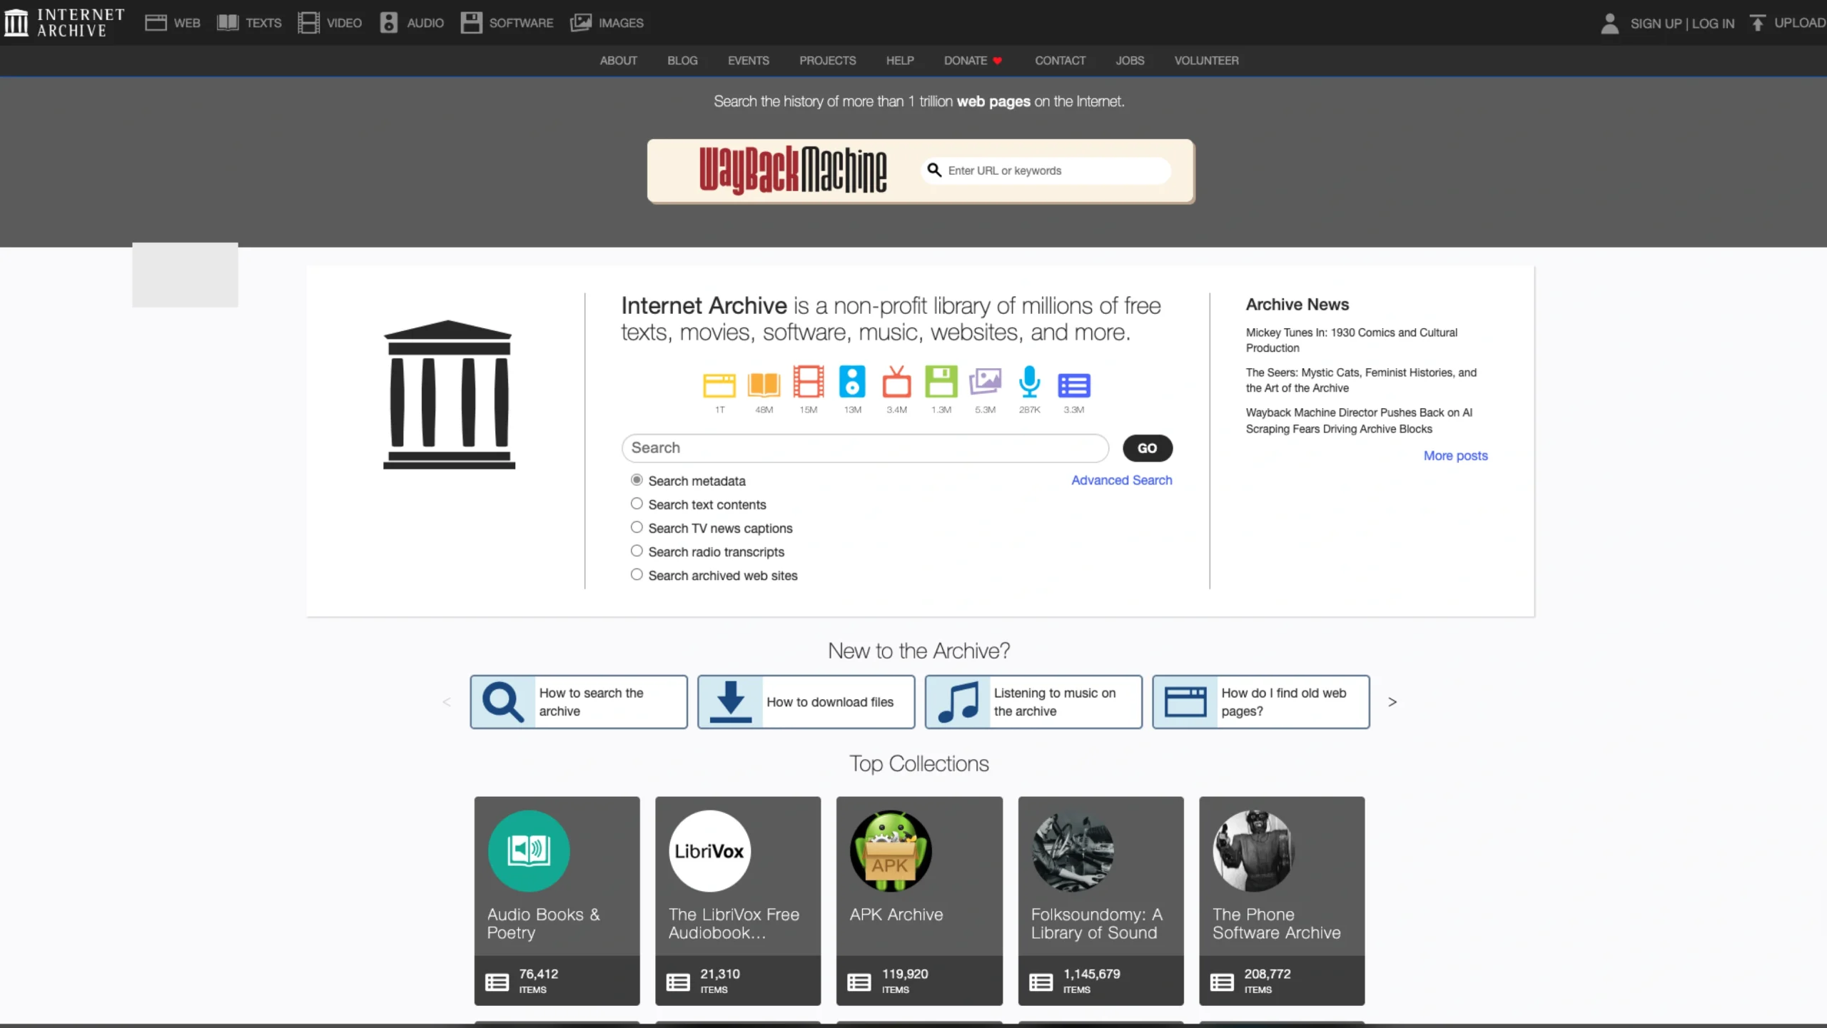
Task: Open Wayback Machine Director AI Scraping news post
Action: pyautogui.click(x=1359, y=421)
